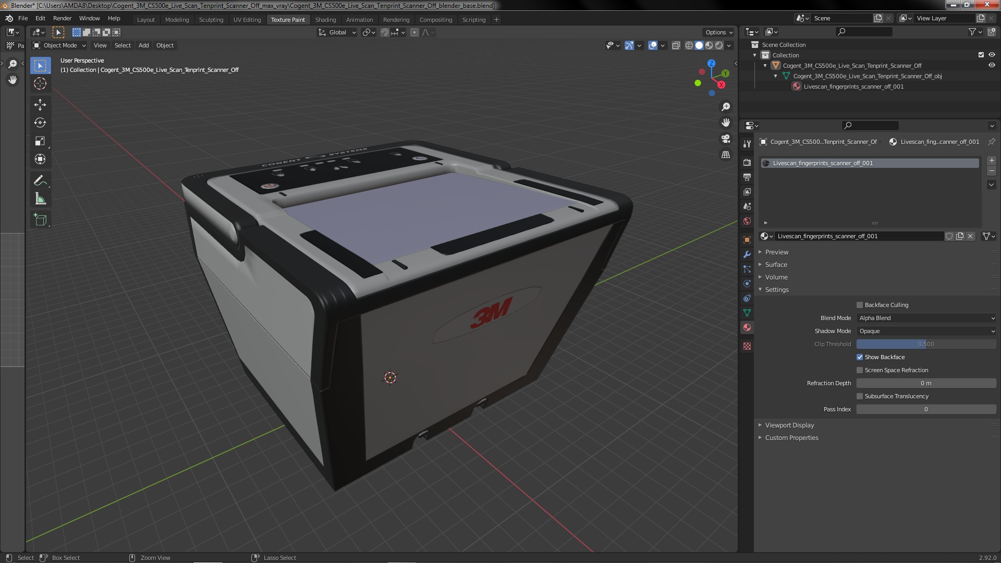Select the Move tool
Screen dimensions: 1001x563
point(40,105)
